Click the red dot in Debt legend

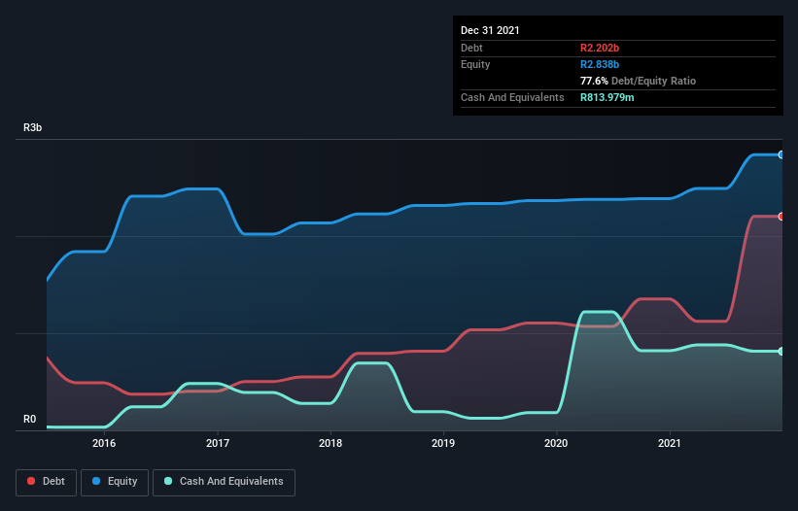31,481
